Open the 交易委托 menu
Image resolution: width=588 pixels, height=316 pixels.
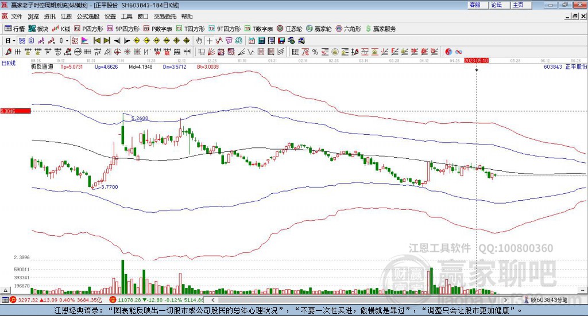click(x=165, y=17)
